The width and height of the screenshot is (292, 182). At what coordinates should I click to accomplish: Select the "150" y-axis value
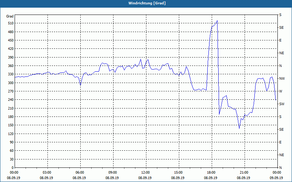(11, 125)
